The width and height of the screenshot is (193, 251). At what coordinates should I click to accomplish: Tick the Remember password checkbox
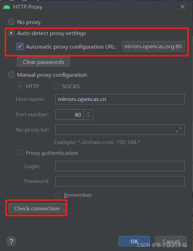point(58,195)
